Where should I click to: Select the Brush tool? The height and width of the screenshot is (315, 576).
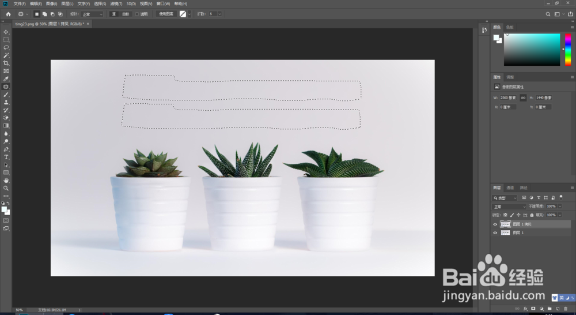click(6, 95)
